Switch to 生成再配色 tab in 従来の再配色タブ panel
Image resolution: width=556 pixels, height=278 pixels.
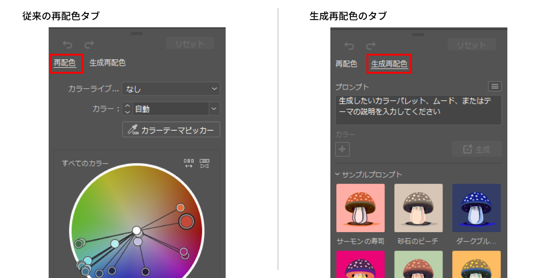click(107, 63)
